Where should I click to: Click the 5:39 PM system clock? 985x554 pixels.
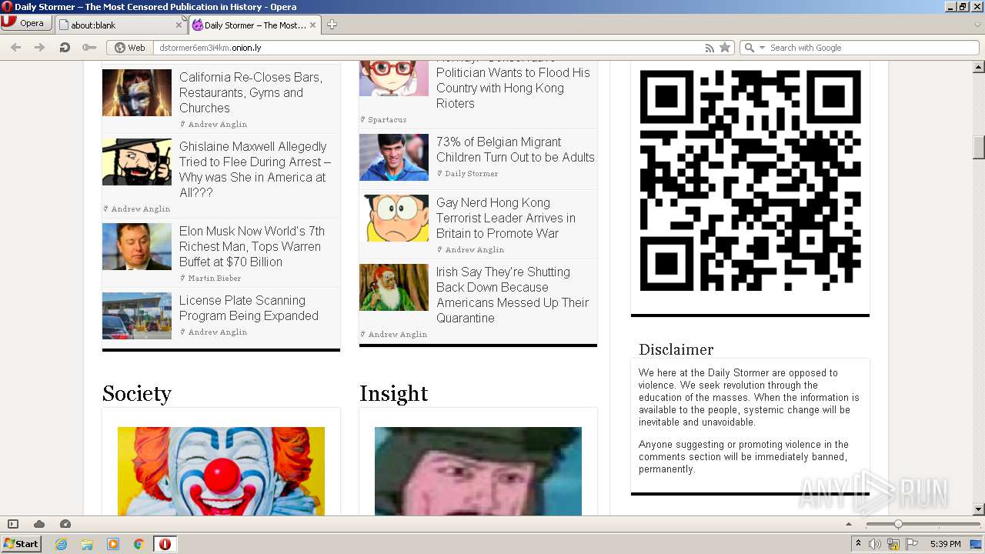945,544
